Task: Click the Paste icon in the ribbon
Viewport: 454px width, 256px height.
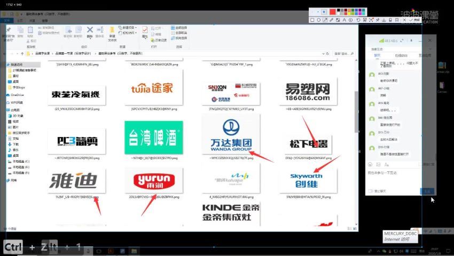Action: click(30, 30)
